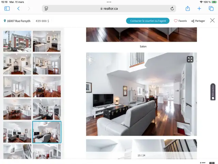The width and height of the screenshot is (218, 164).
Task: Reload the realtor.ca page
Action: click(x=172, y=9)
